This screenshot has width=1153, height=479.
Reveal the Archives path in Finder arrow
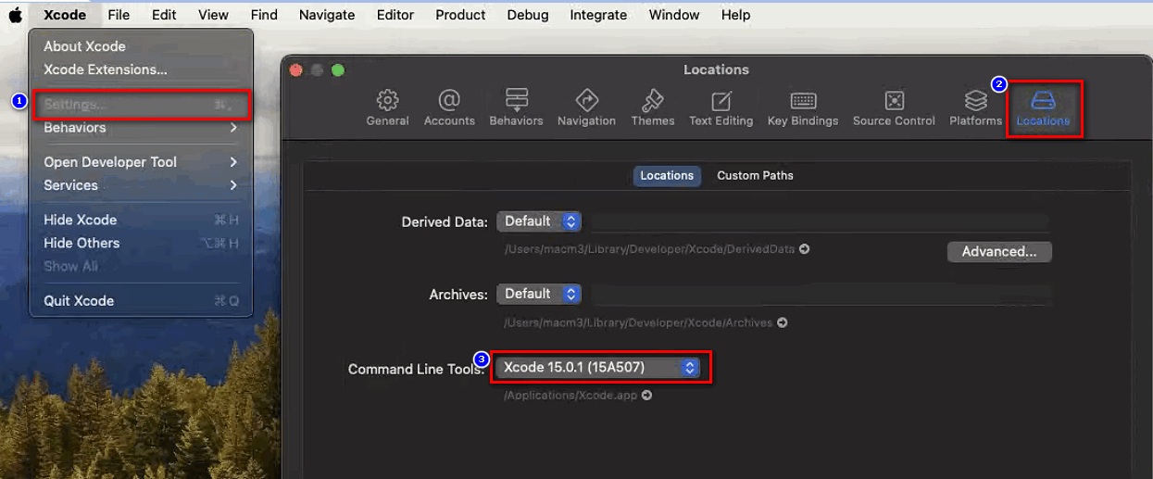tap(783, 322)
